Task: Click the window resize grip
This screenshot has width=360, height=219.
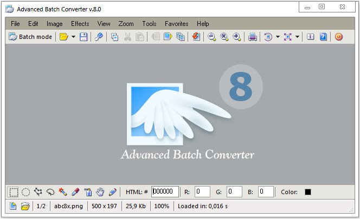Action: coord(351,210)
